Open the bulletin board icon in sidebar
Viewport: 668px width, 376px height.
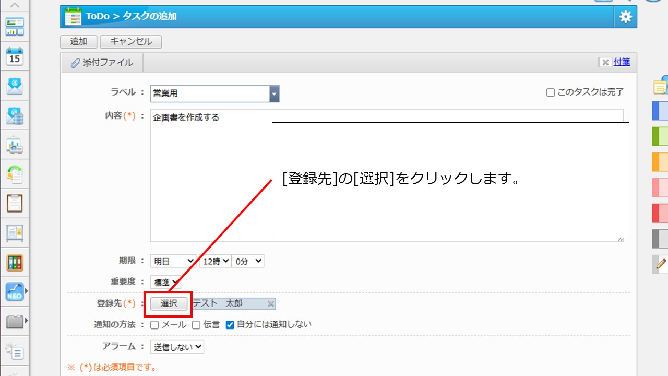(x=15, y=233)
